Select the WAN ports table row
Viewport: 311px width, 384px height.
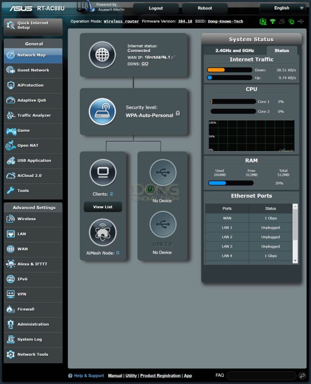[249, 218]
